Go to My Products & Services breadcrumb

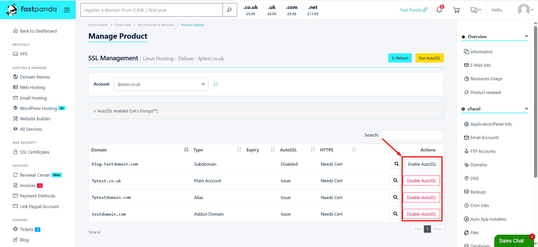tap(156, 25)
